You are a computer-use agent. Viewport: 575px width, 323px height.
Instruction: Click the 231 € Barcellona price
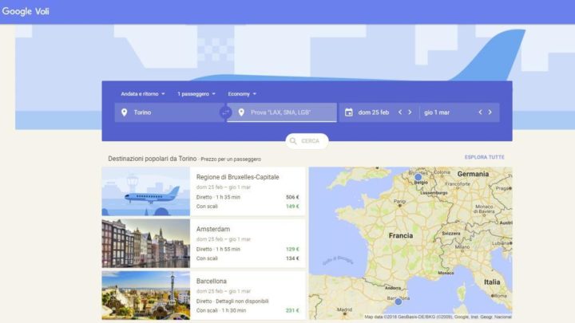tap(292, 310)
